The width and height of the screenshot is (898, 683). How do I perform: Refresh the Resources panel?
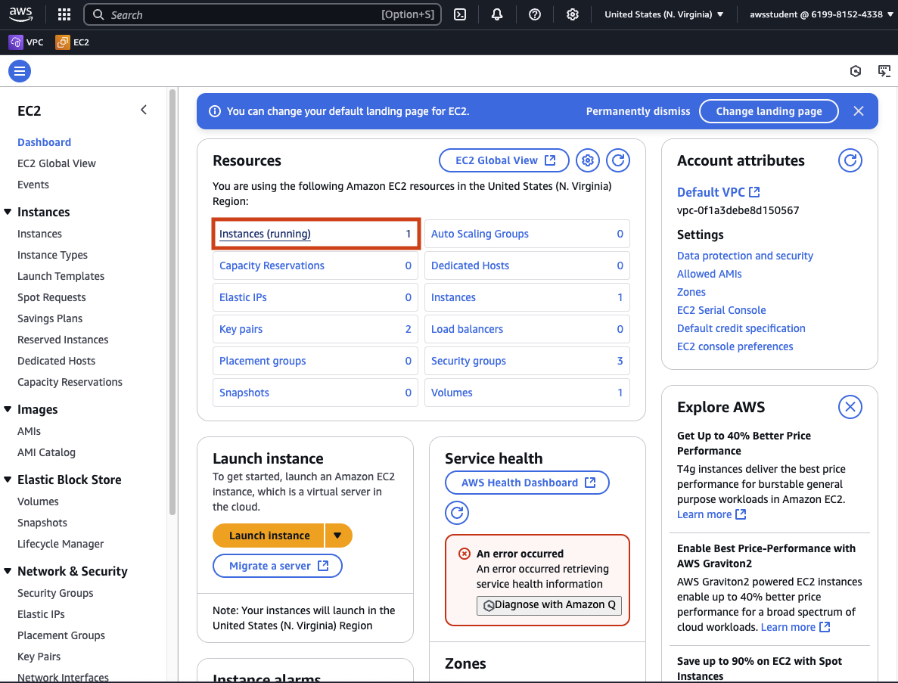point(618,160)
